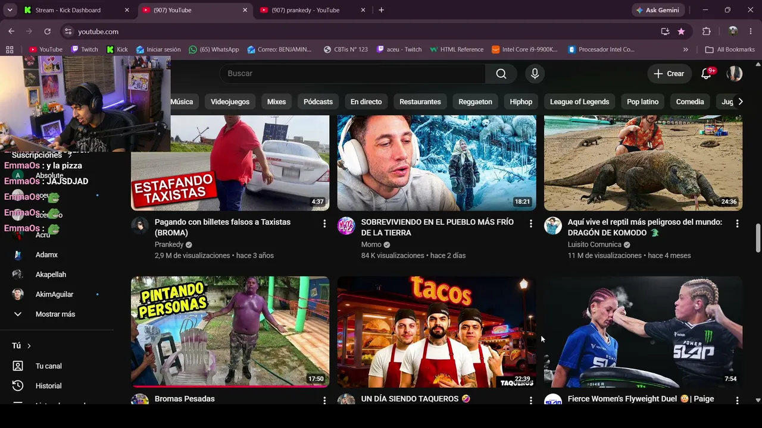Filter by the 'Videojuegos' chip
The image size is (762, 428).
tap(230, 102)
